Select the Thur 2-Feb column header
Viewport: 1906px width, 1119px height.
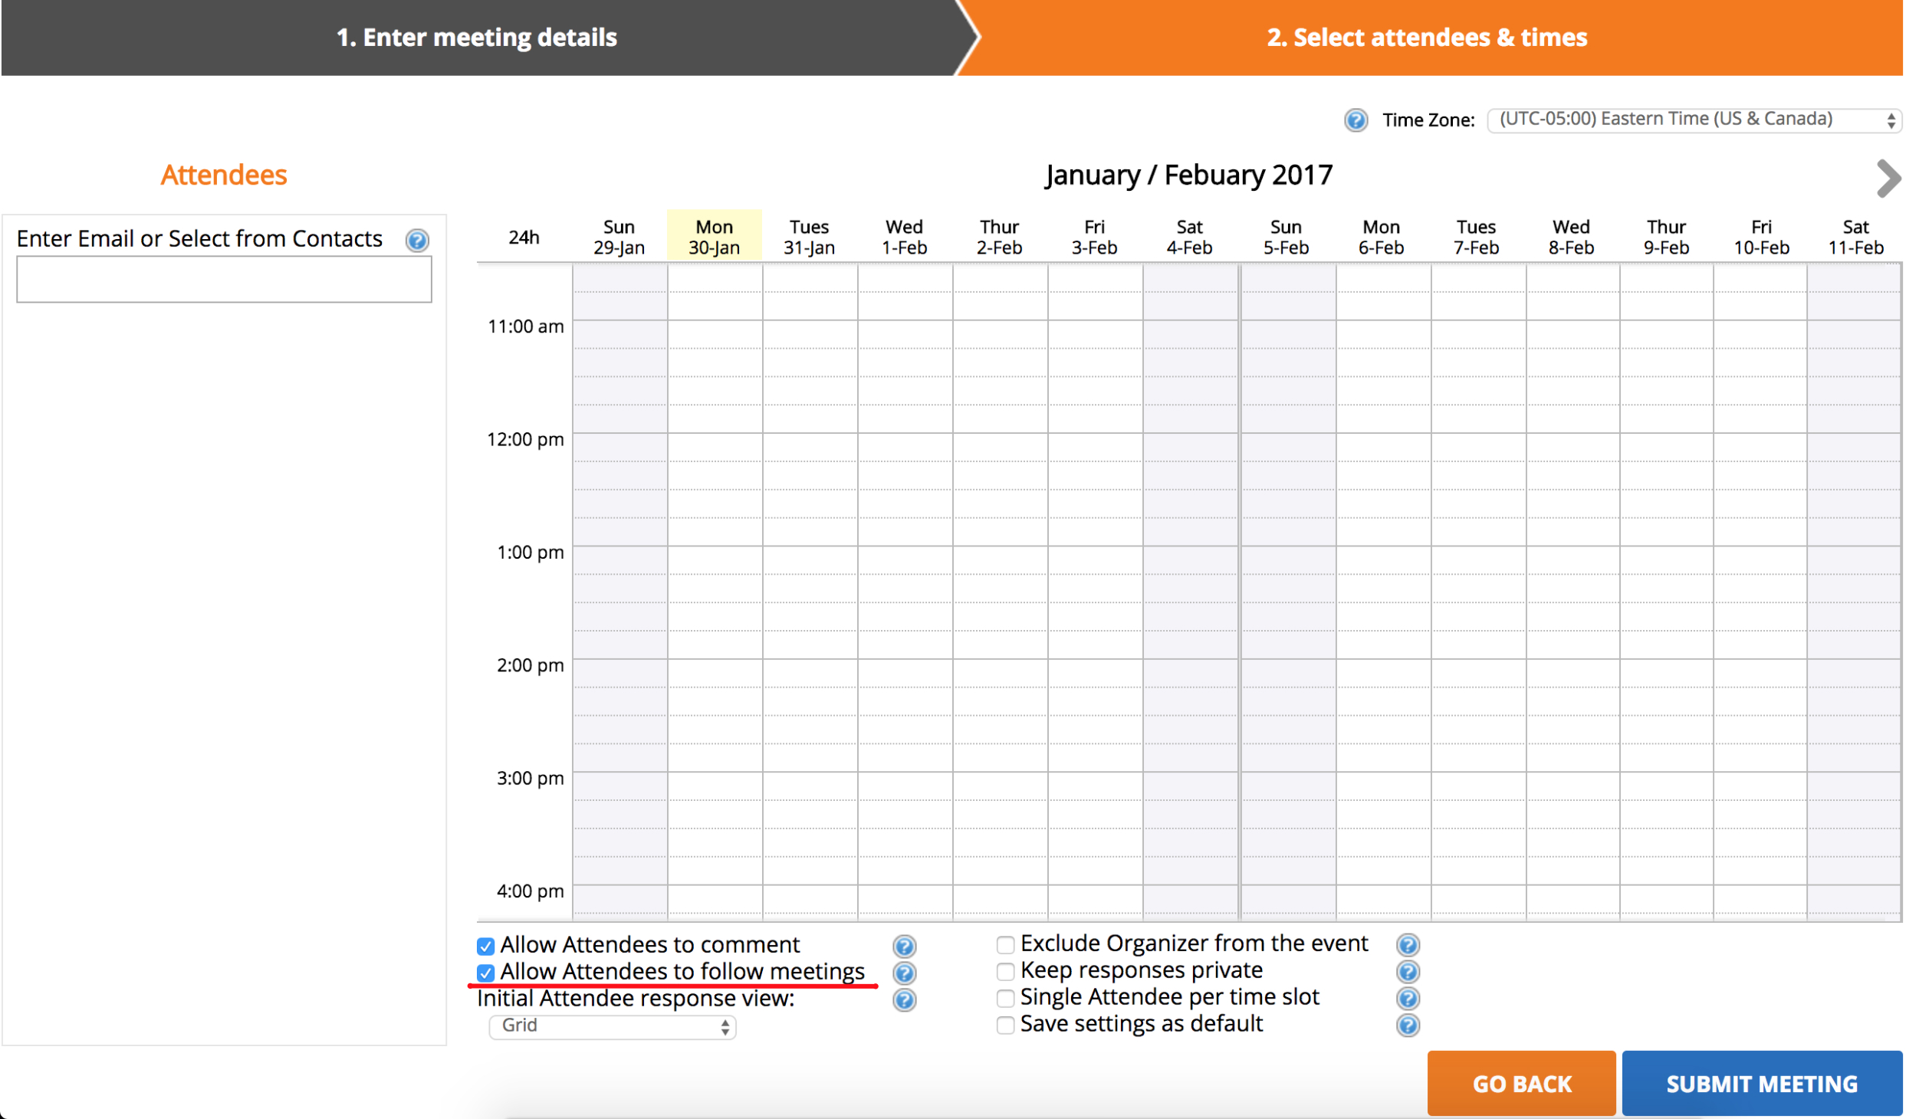pos(1000,236)
